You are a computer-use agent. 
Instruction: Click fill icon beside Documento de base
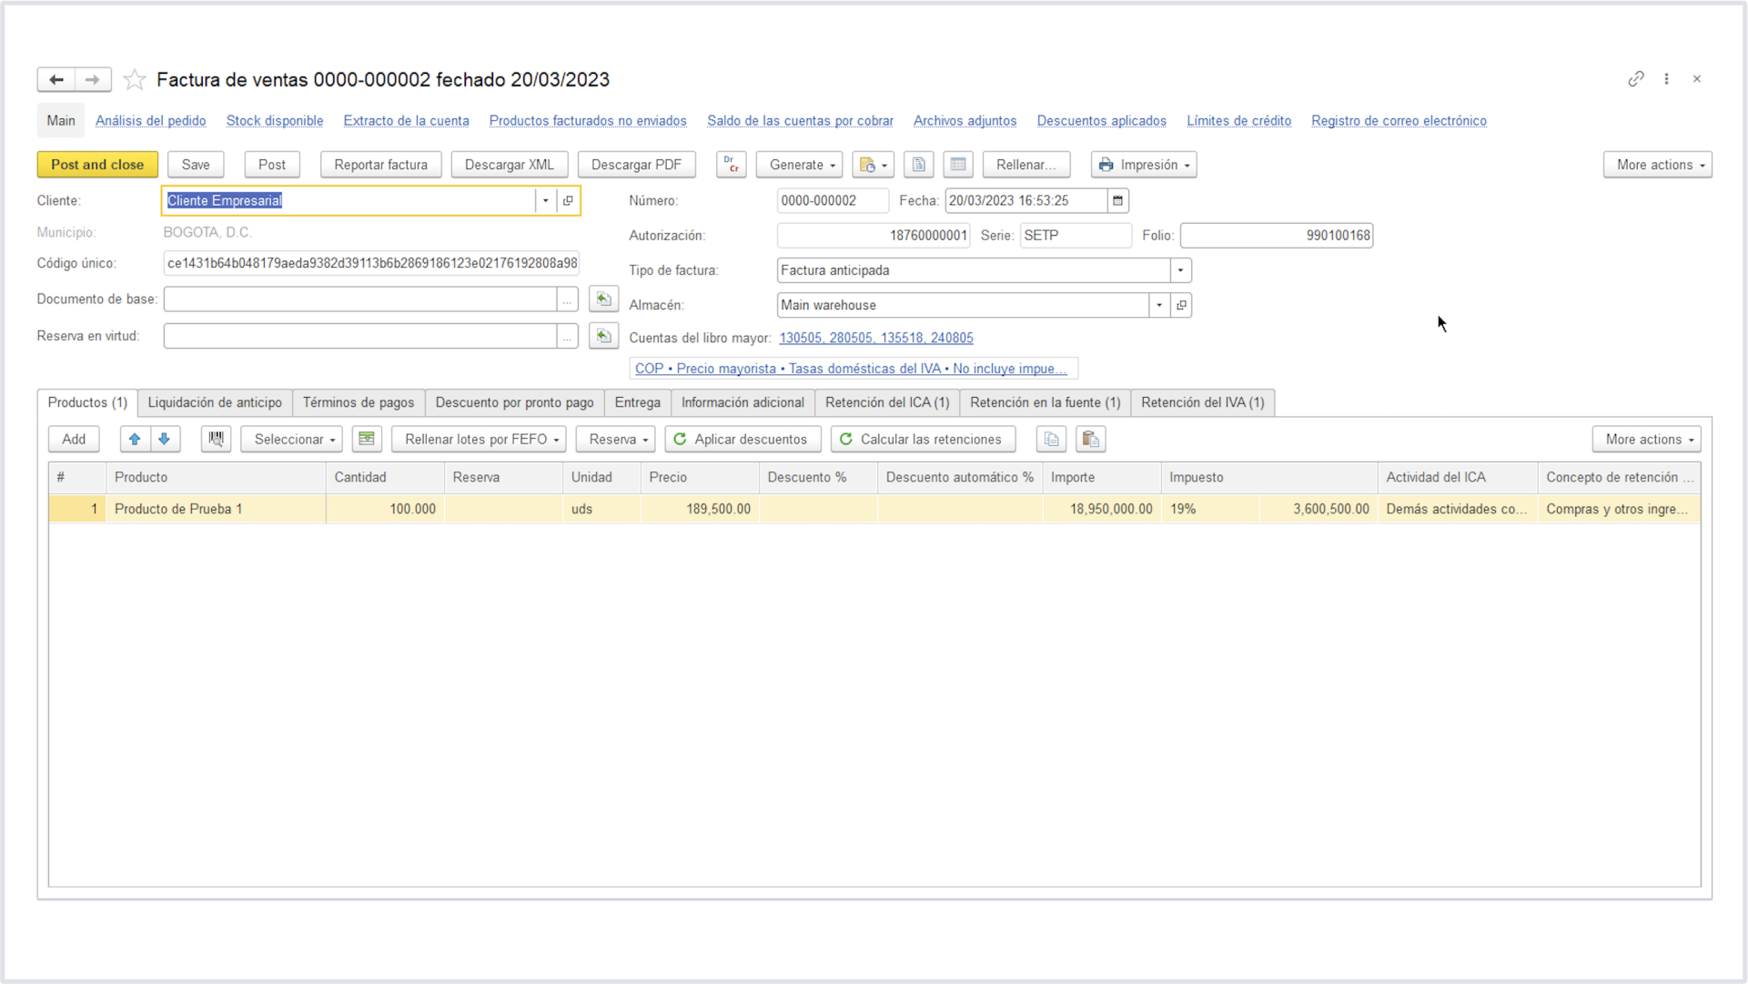(x=602, y=299)
